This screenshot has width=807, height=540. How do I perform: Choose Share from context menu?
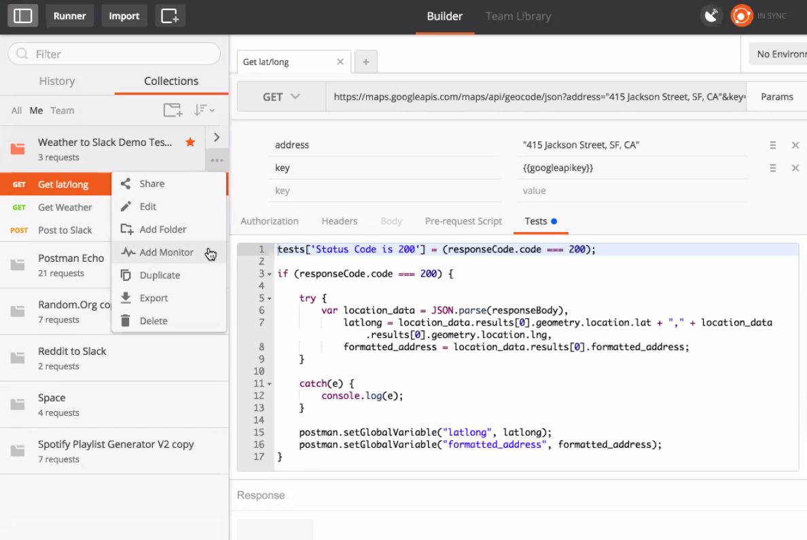click(x=169, y=183)
